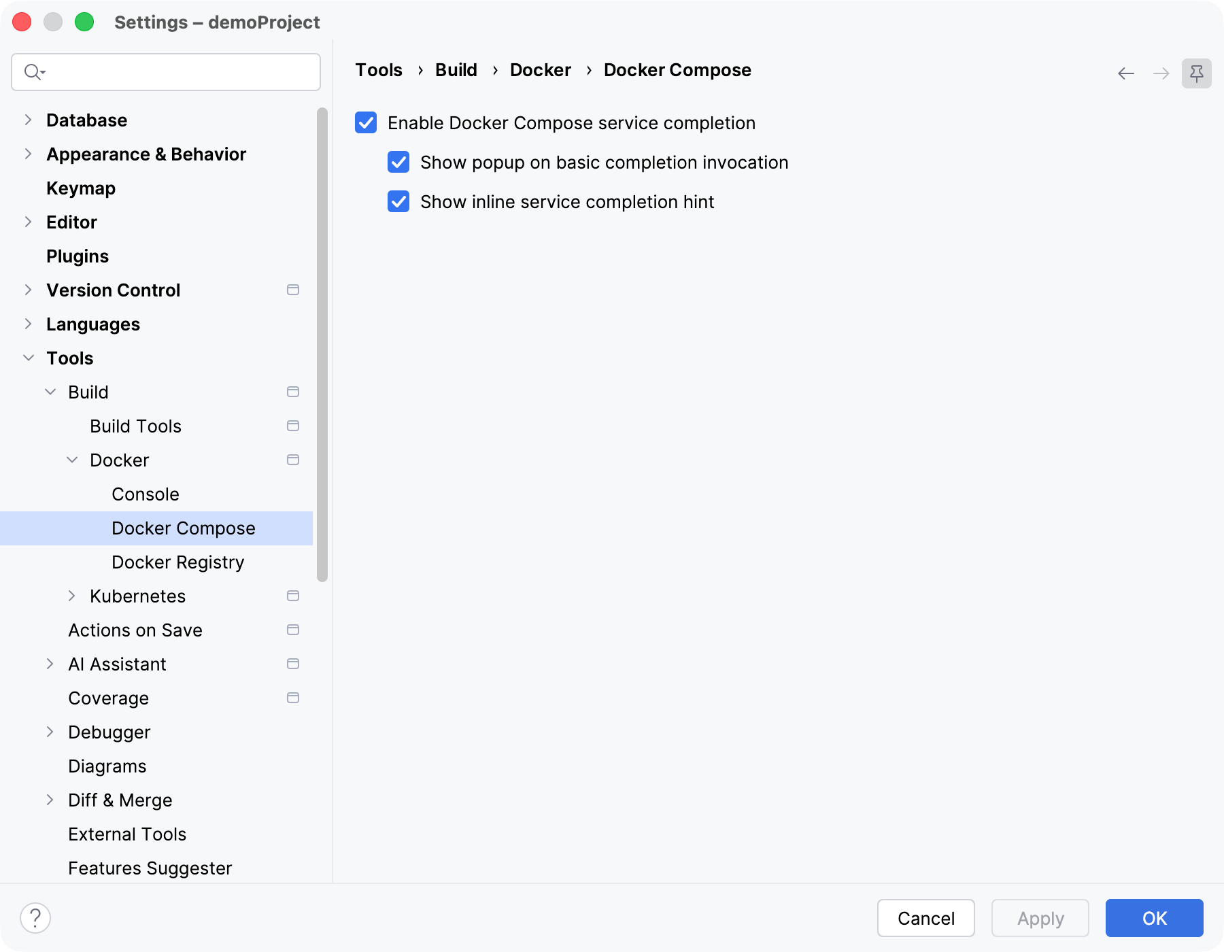Click project-level icon next to Version Control
Image resolution: width=1224 pixels, height=952 pixels.
pos(293,290)
